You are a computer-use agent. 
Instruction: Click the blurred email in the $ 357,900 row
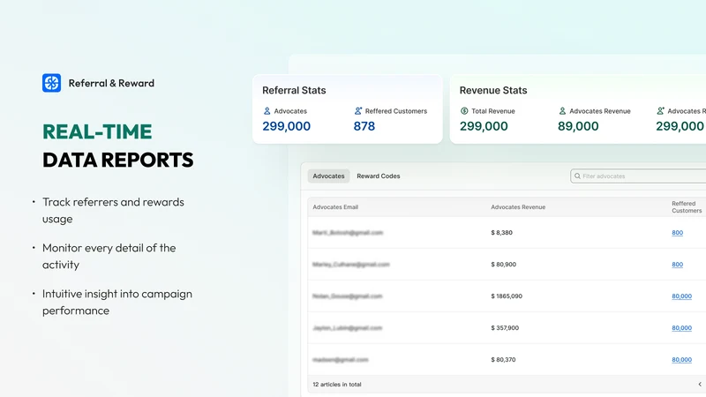(x=347, y=327)
